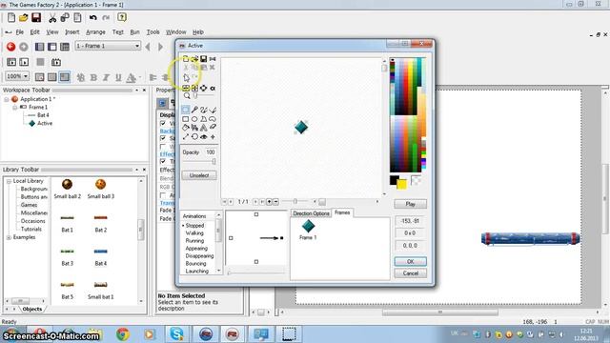610x343 pixels.
Task: Click the Italic formatting icon
Action: (x=106, y=77)
